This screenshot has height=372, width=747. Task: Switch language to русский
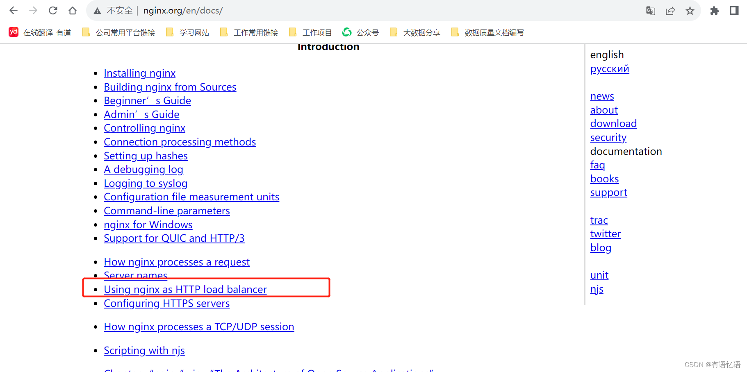coord(610,69)
